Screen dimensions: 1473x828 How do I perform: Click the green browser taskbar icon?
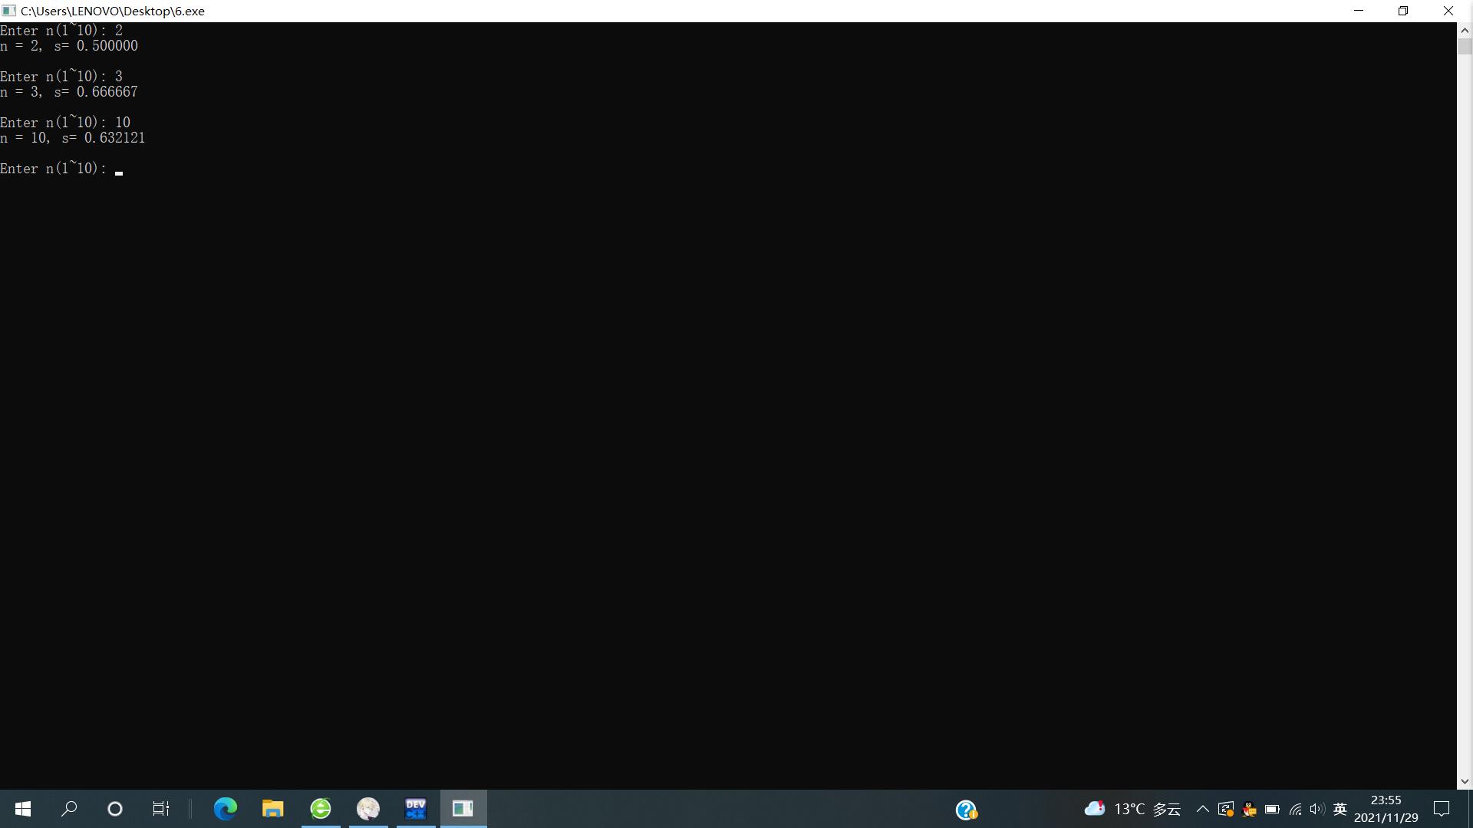(x=321, y=809)
